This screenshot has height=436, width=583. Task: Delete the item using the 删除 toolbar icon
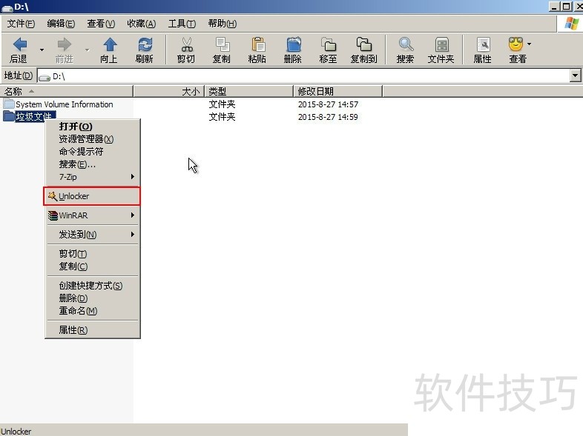click(293, 50)
